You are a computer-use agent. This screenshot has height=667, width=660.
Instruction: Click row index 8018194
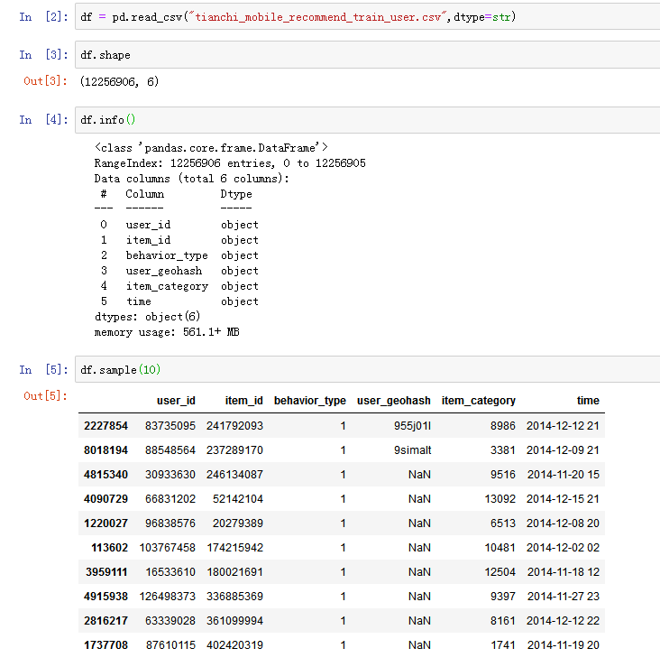pyautogui.click(x=105, y=450)
